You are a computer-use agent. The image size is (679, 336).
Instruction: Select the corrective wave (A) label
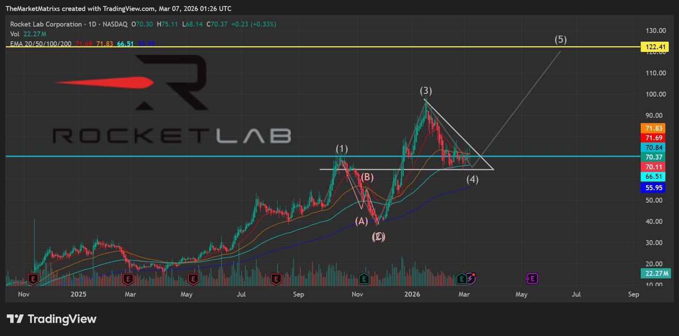362,221
